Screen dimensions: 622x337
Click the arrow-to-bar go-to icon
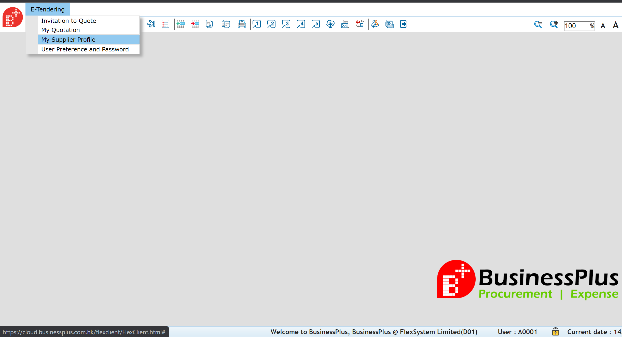[151, 24]
